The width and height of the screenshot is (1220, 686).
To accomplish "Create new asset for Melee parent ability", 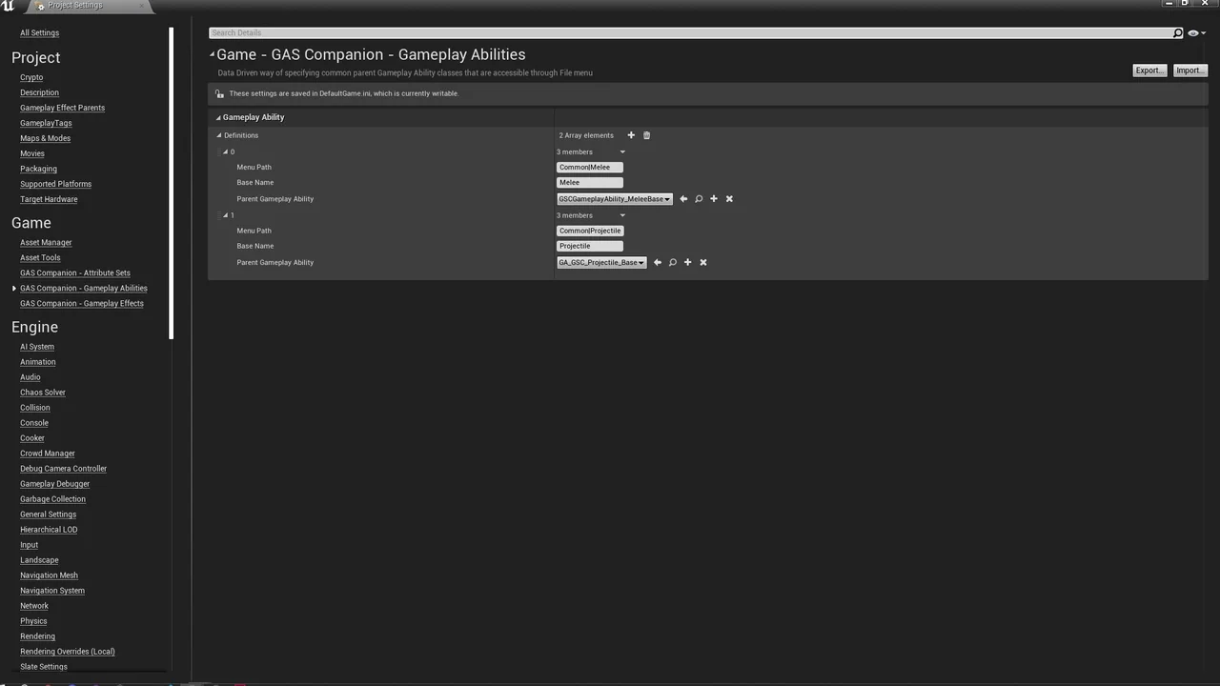I will 714,198.
